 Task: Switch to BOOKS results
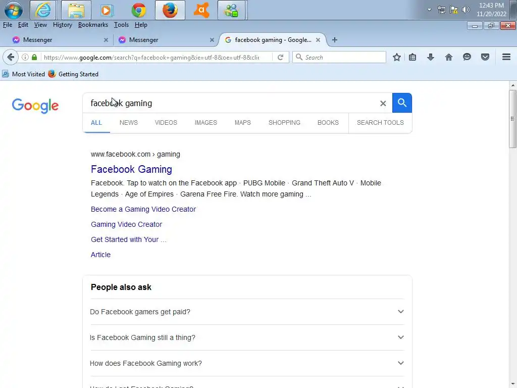[328, 123]
